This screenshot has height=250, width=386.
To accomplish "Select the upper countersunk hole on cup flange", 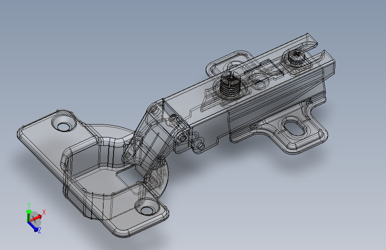I will click(64, 123).
